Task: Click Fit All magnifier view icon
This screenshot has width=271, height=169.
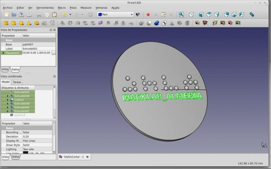Action: (x=181, y=15)
